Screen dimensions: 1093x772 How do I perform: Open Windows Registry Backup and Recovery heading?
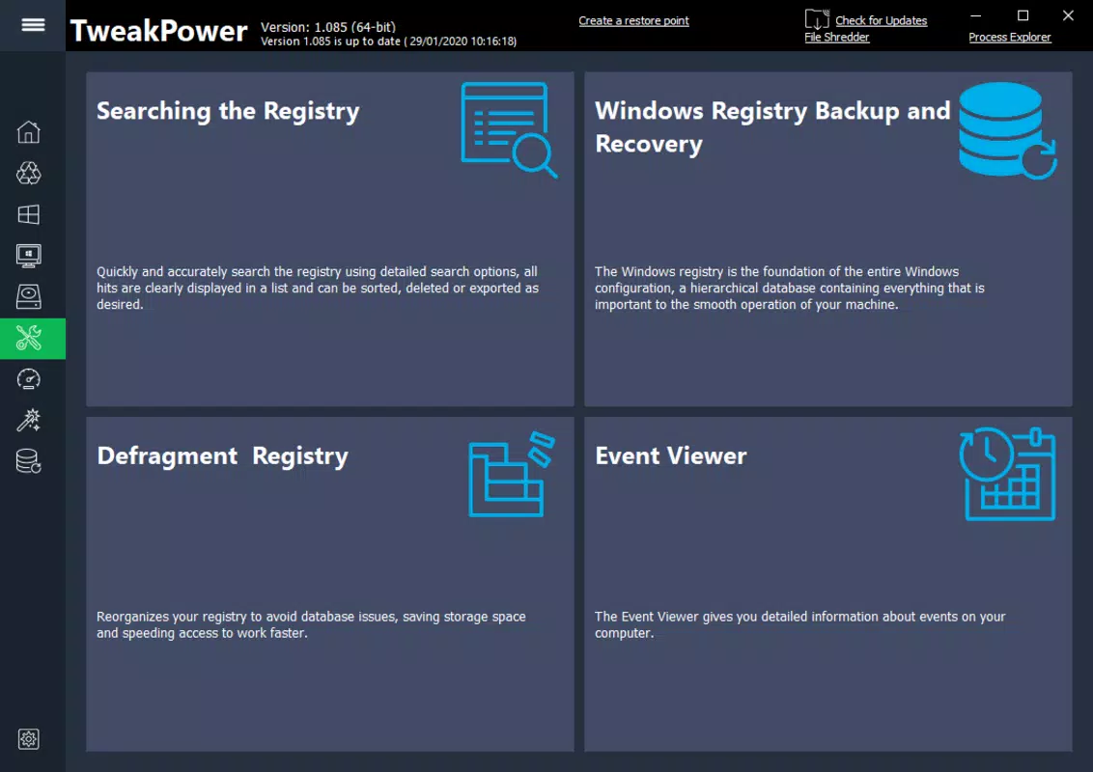pyautogui.click(x=772, y=126)
